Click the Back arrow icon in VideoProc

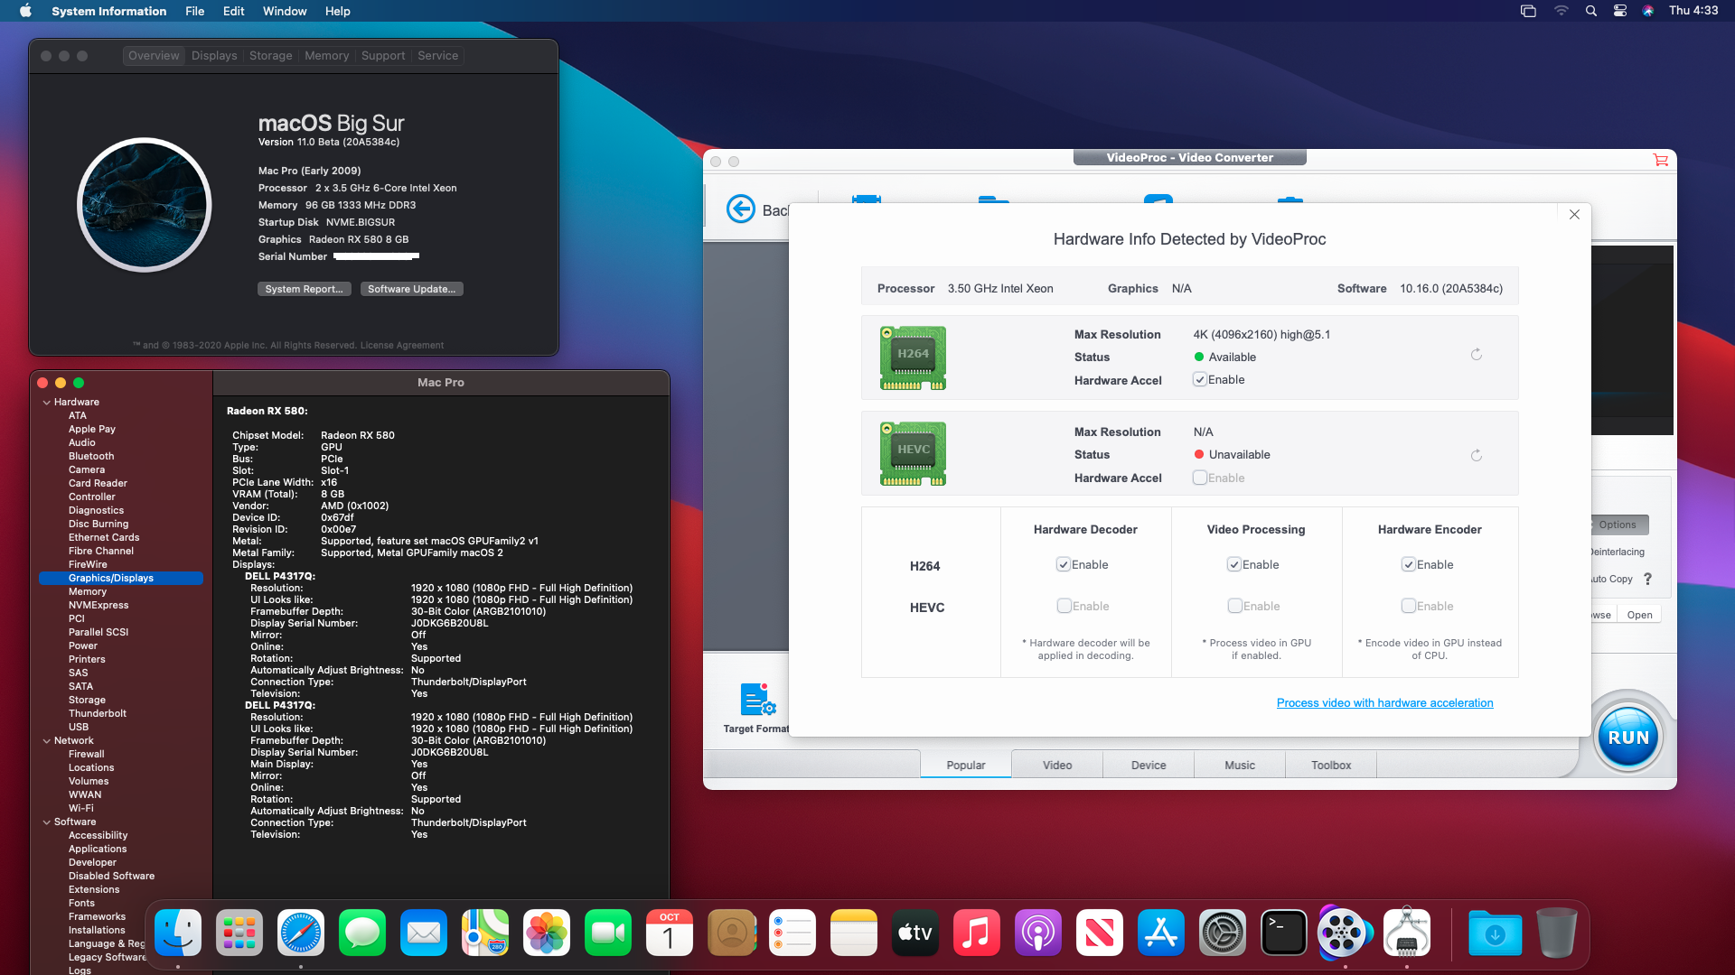741,209
